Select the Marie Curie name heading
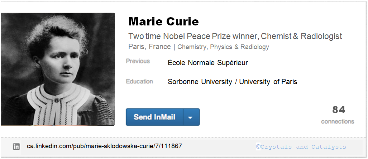Viewport: 368px width, 159px height. (x=163, y=22)
